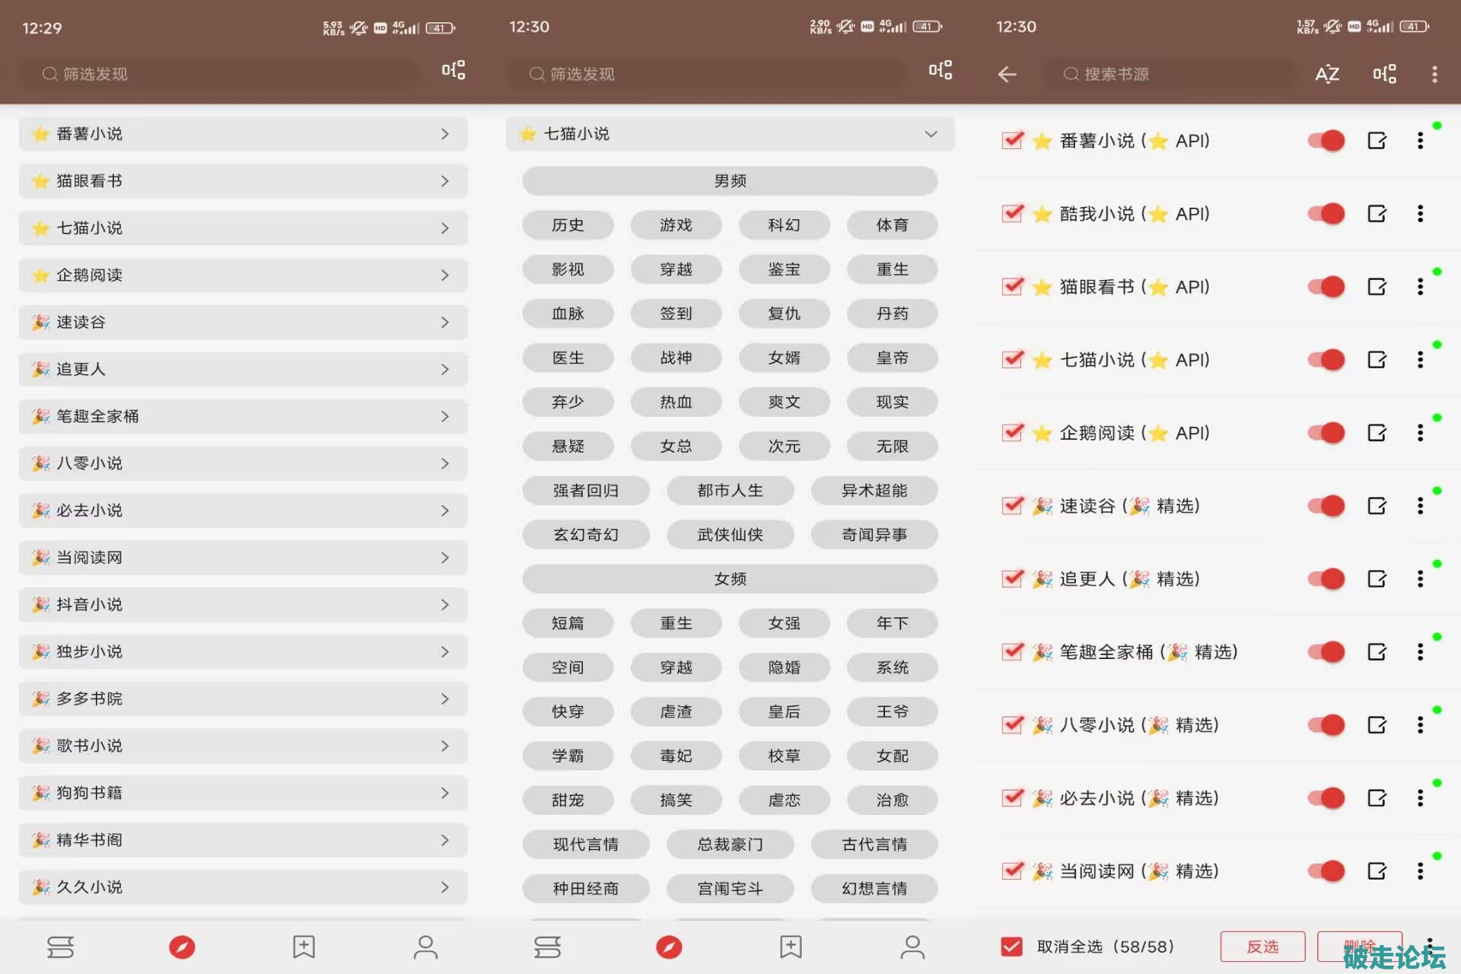Open edit icon for 番薯小说 source
Viewport: 1461px width, 974px height.
coord(1377,141)
